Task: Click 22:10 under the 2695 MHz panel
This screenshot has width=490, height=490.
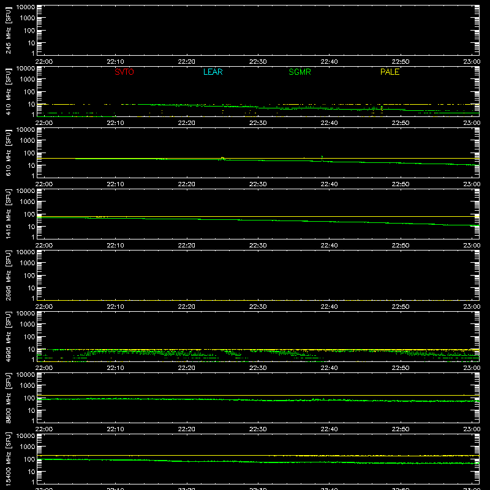Action: (x=115, y=307)
